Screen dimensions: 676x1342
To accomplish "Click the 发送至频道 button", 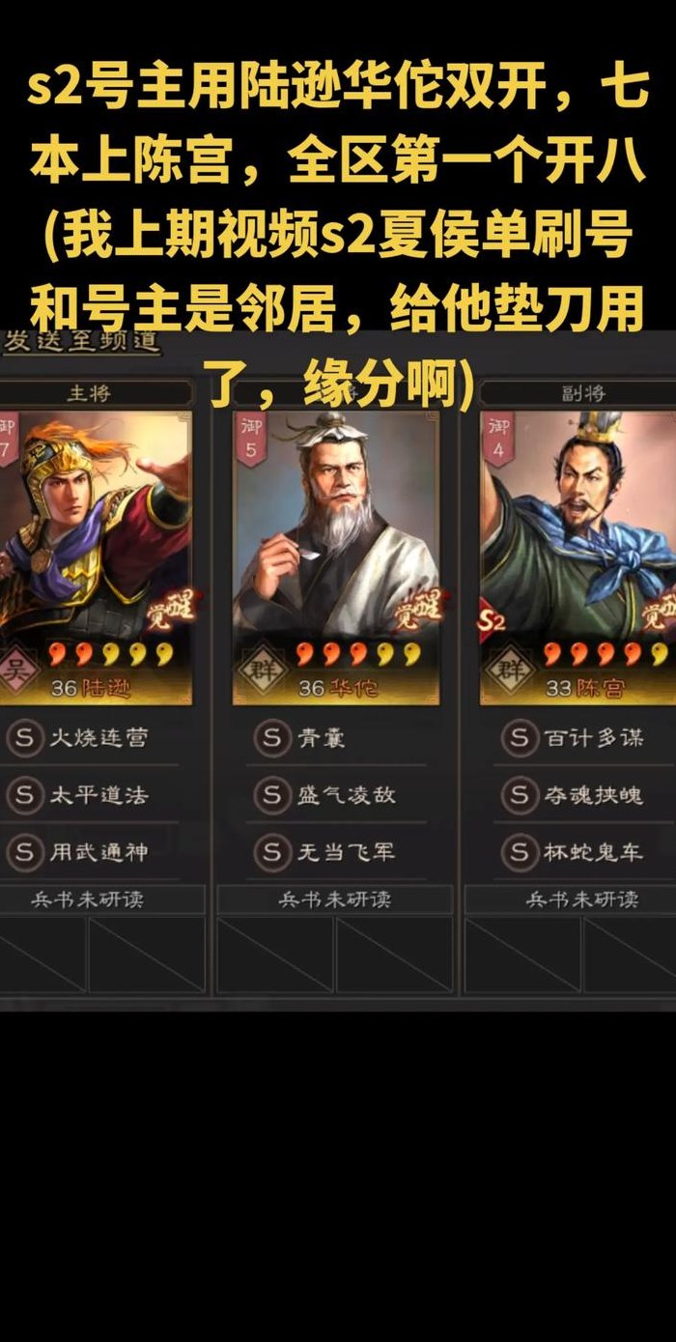I will pos(81,342).
